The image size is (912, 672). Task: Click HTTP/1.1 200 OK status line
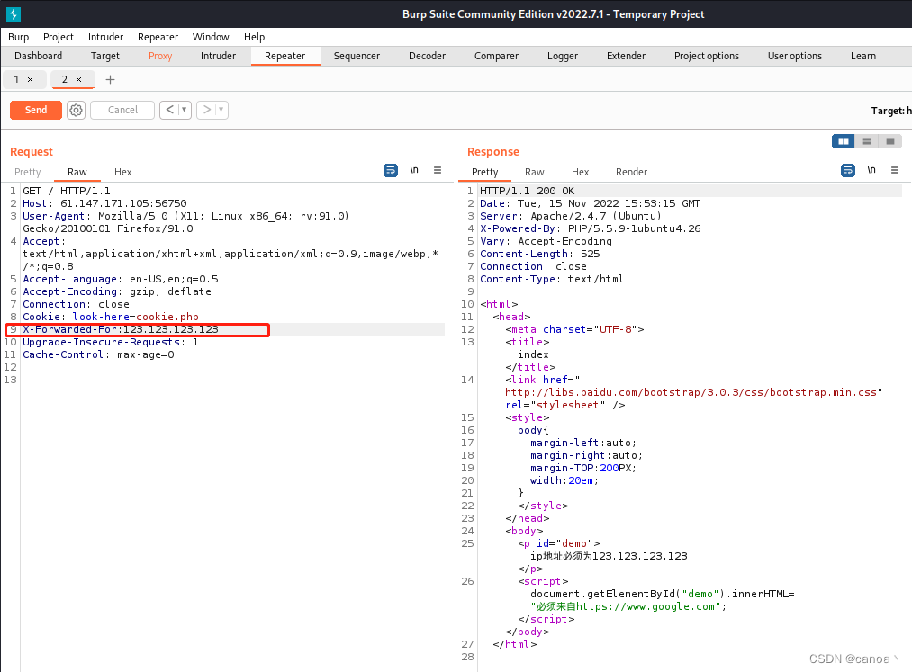pyautogui.click(x=527, y=191)
